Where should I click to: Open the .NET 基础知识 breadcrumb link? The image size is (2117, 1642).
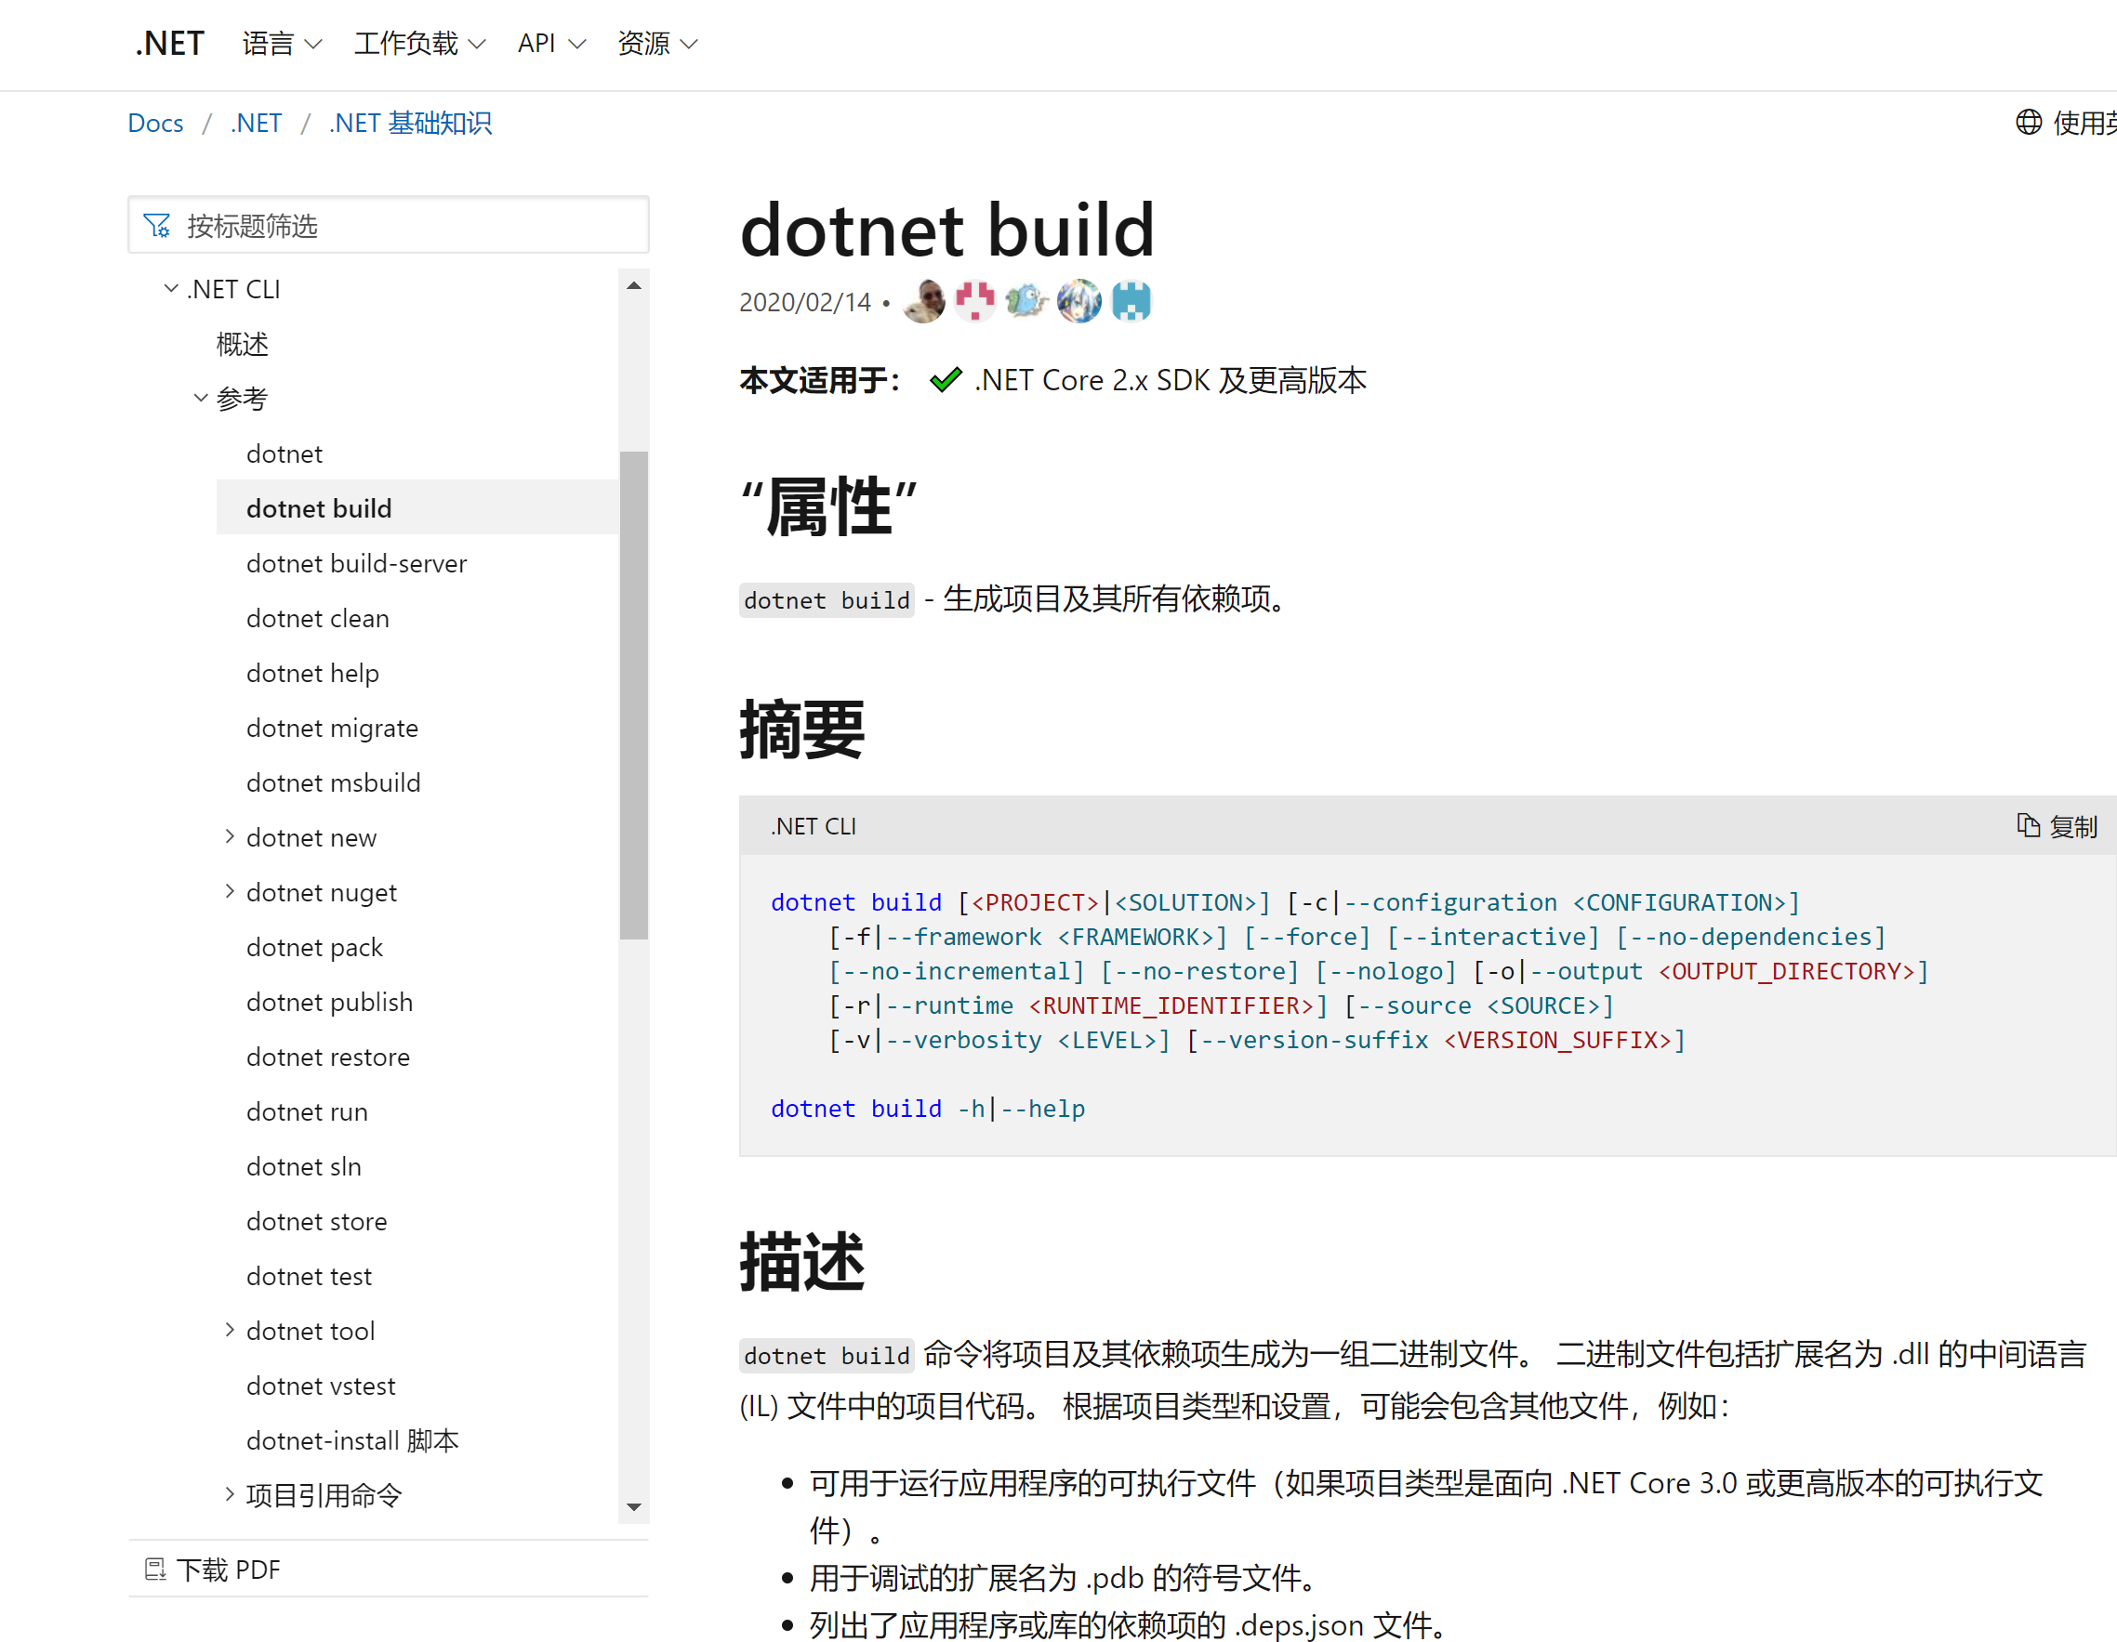coord(410,123)
